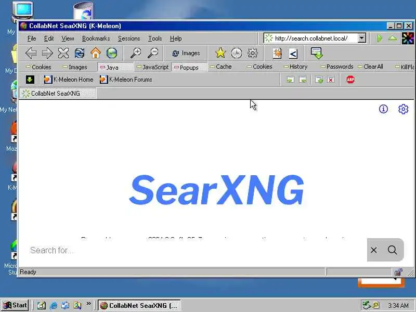This screenshot has width=416, height=312.
Task: Open history with the clock icon
Action: [x=237, y=53]
